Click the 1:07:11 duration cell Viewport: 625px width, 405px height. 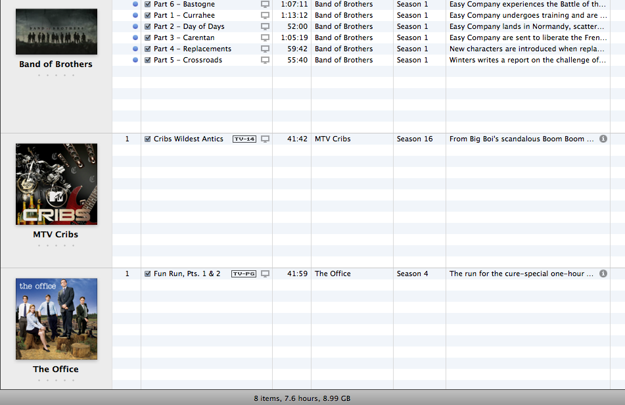click(294, 4)
